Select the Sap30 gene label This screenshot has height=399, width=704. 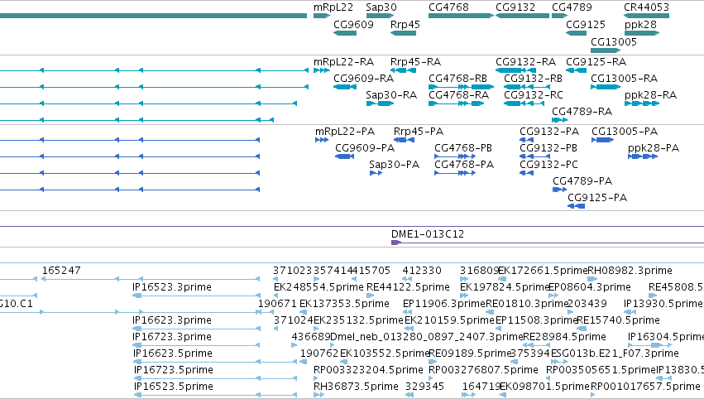click(x=381, y=7)
